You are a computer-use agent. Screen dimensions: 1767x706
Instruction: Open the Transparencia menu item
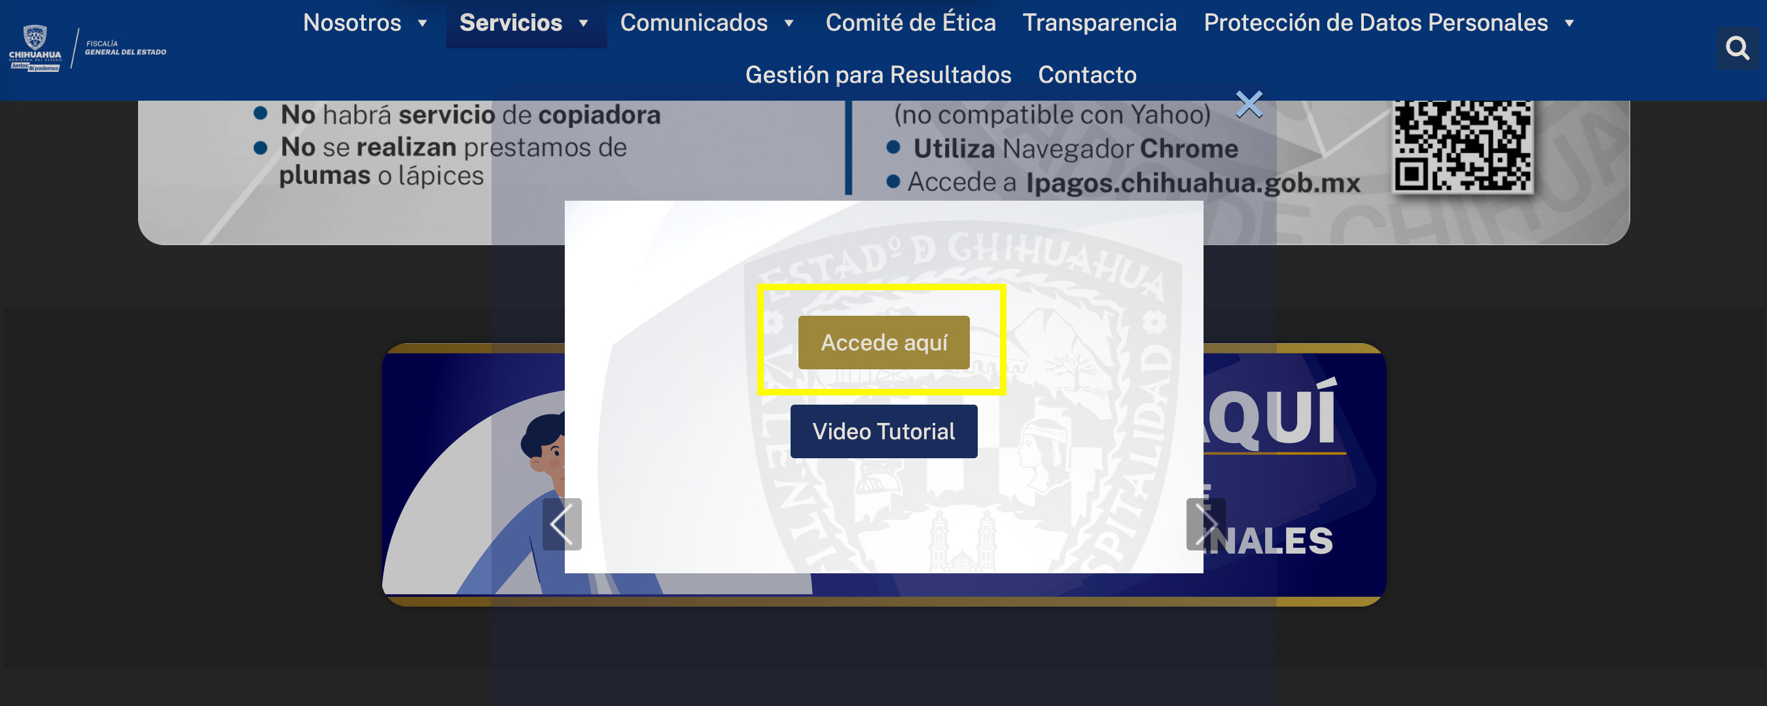pyautogui.click(x=1099, y=23)
